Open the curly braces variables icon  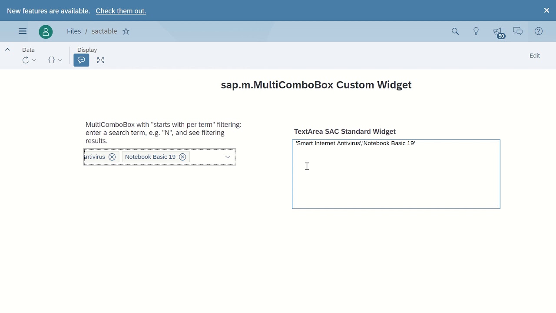(x=52, y=60)
